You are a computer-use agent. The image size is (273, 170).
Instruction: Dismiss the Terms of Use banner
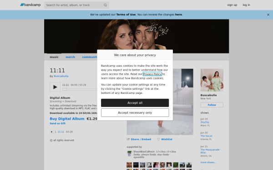coord(268,15)
